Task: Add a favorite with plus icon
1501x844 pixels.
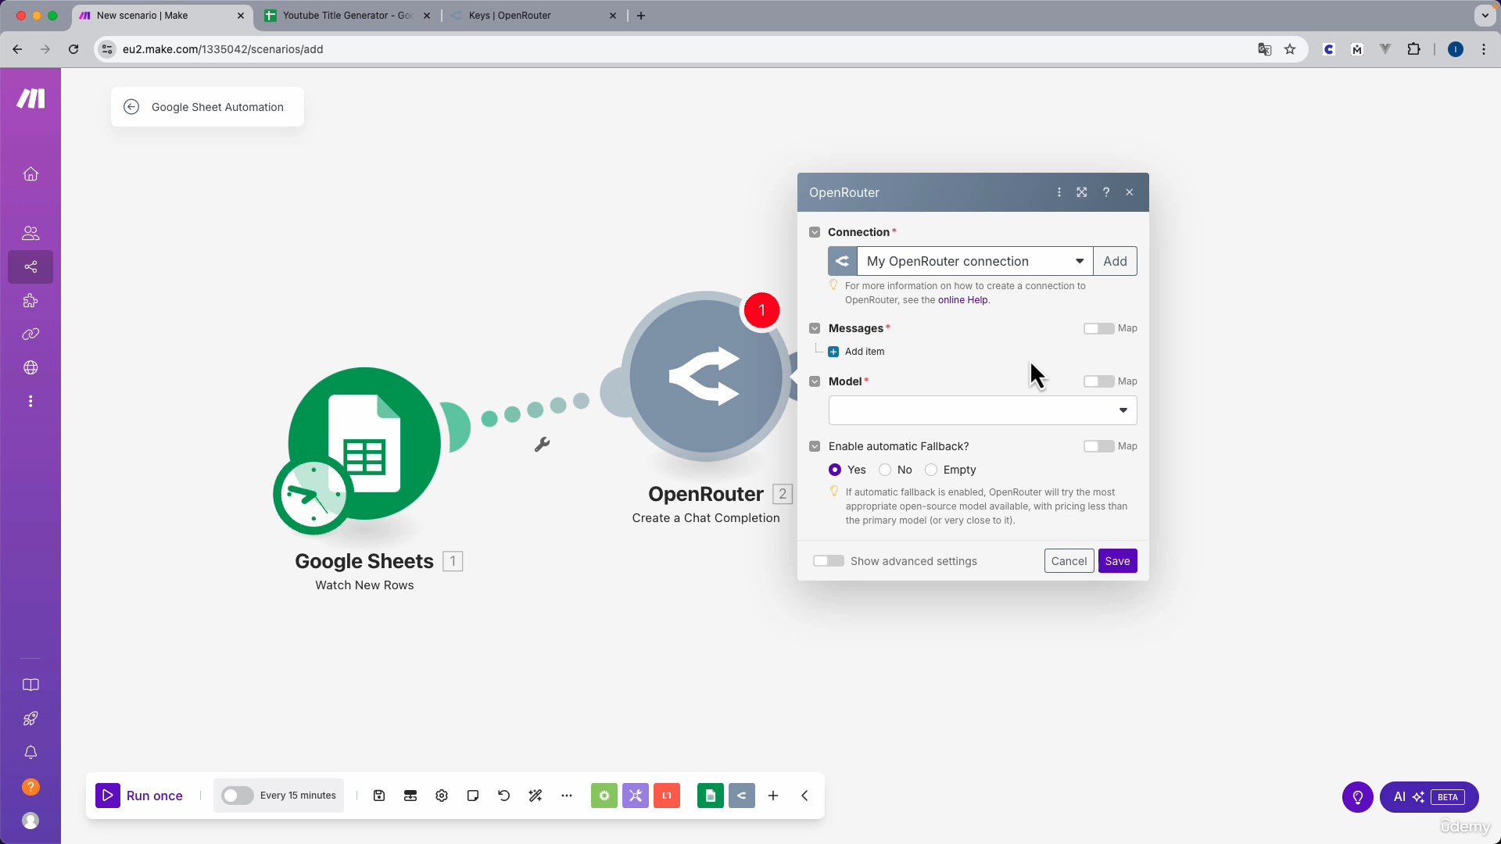Action: [x=773, y=796]
